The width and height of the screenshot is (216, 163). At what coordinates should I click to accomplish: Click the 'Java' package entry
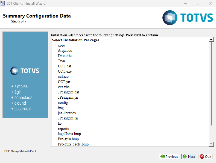pyautogui.click(x=61, y=61)
